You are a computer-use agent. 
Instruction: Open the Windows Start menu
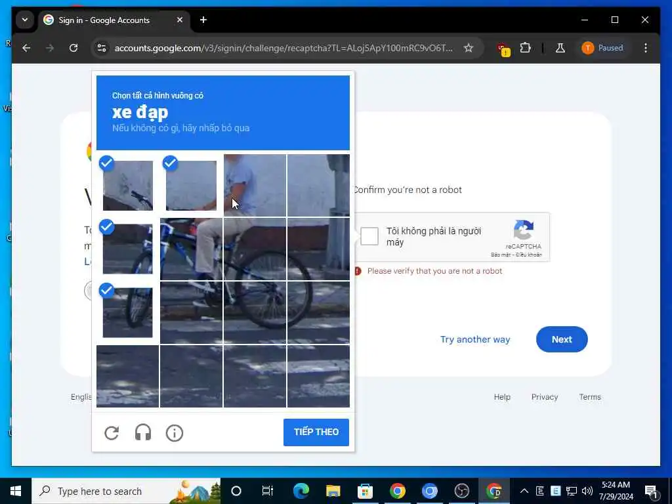coord(16,491)
